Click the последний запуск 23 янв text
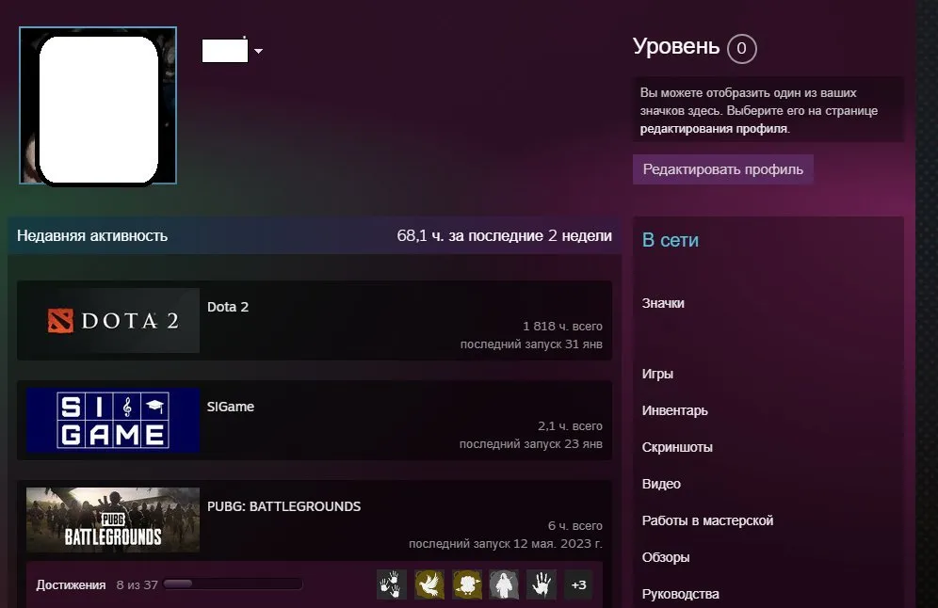Image resolution: width=938 pixels, height=608 pixels. pos(530,444)
